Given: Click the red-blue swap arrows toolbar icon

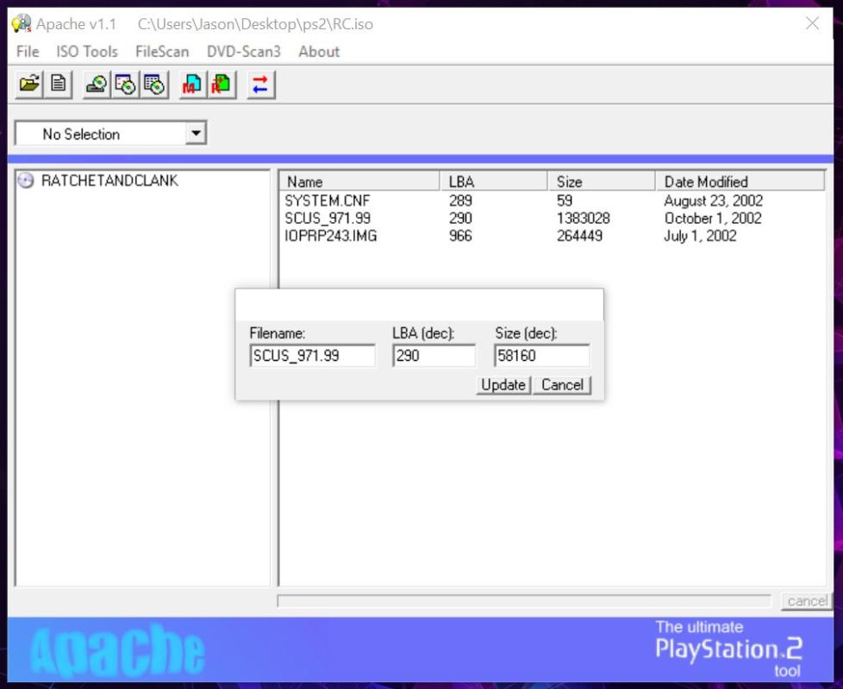Looking at the screenshot, I should click(x=259, y=84).
